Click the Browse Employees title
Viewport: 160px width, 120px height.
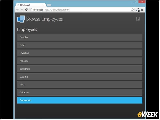[x=44, y=19]
